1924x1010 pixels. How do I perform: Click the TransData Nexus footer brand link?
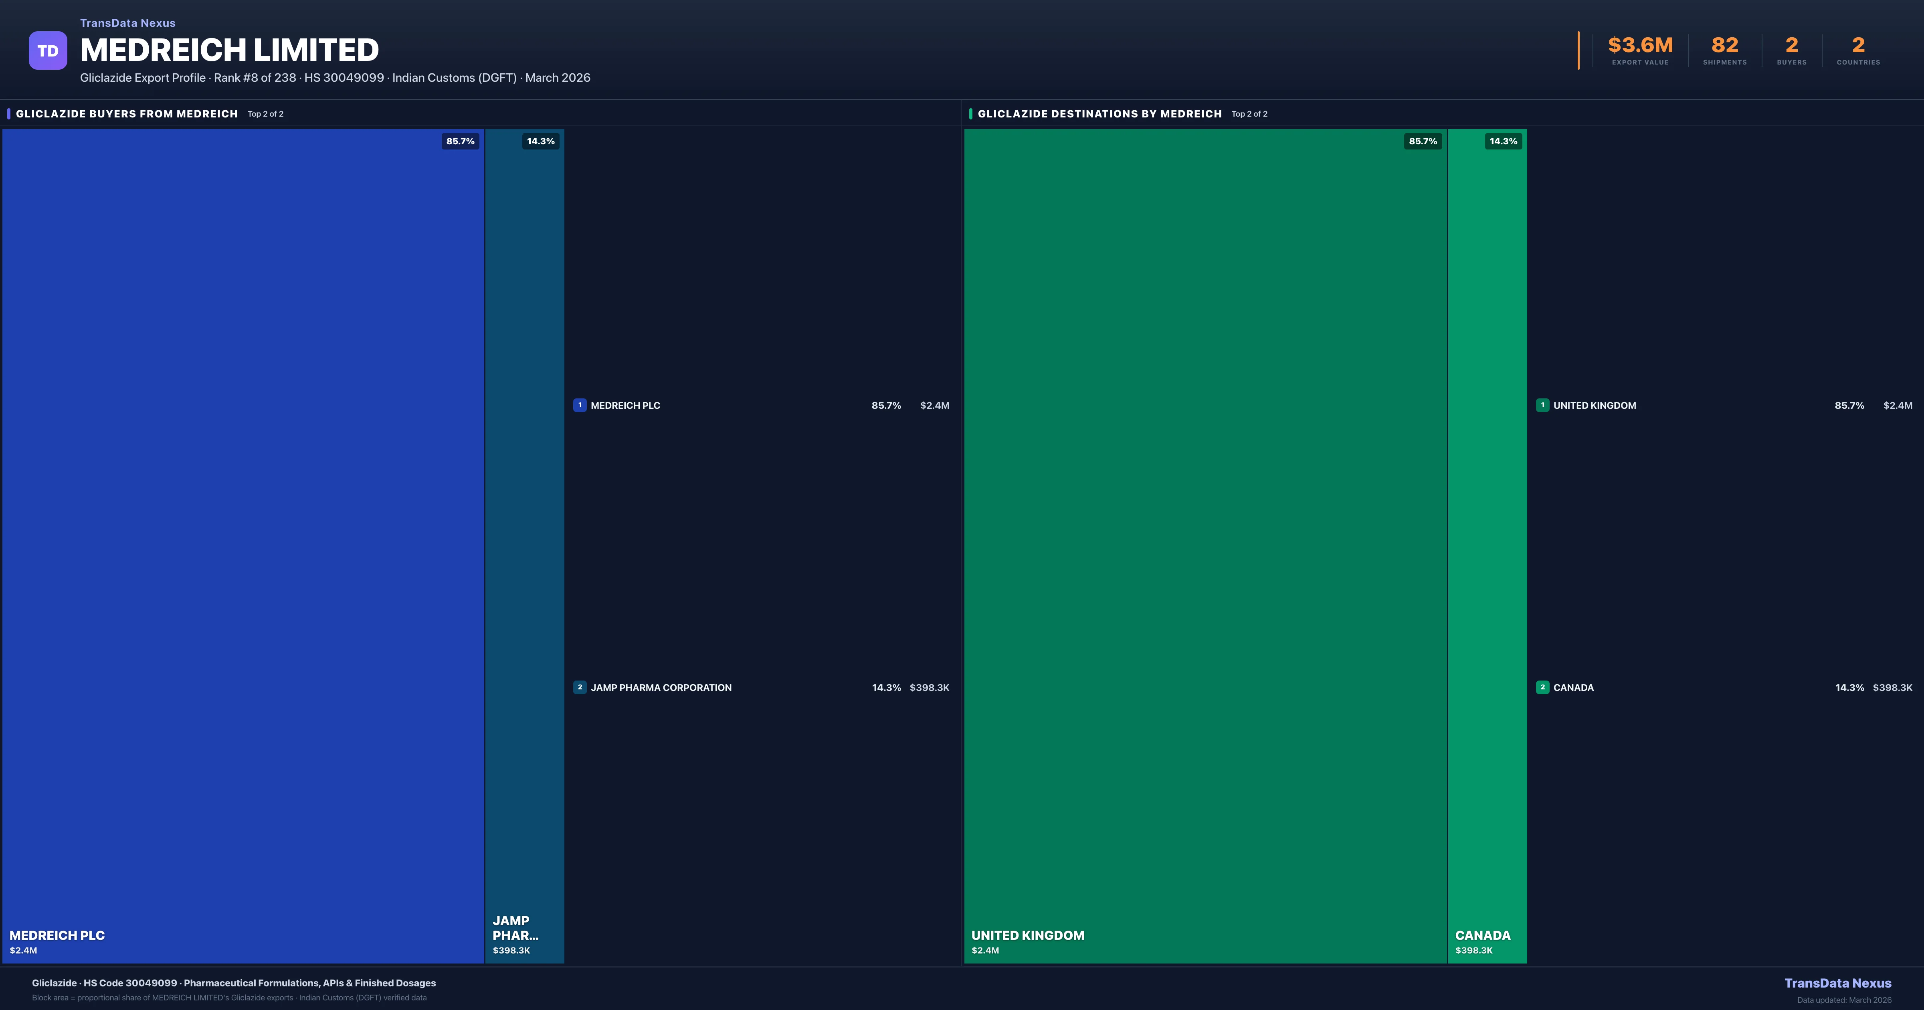(x=1837, y=983)
